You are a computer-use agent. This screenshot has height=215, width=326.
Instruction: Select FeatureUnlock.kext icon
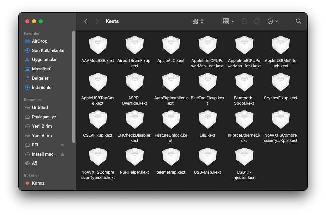[171, 120]
